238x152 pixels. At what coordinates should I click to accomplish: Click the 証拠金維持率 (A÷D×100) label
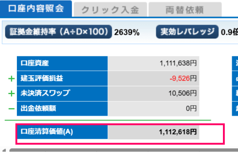click(x=58, y=31)
